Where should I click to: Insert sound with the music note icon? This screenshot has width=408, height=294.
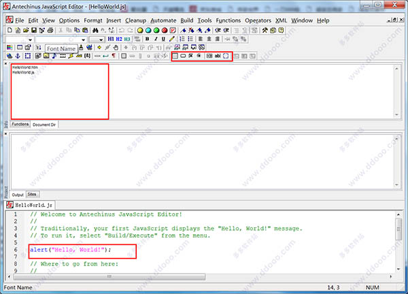click(x=54, y=56)
